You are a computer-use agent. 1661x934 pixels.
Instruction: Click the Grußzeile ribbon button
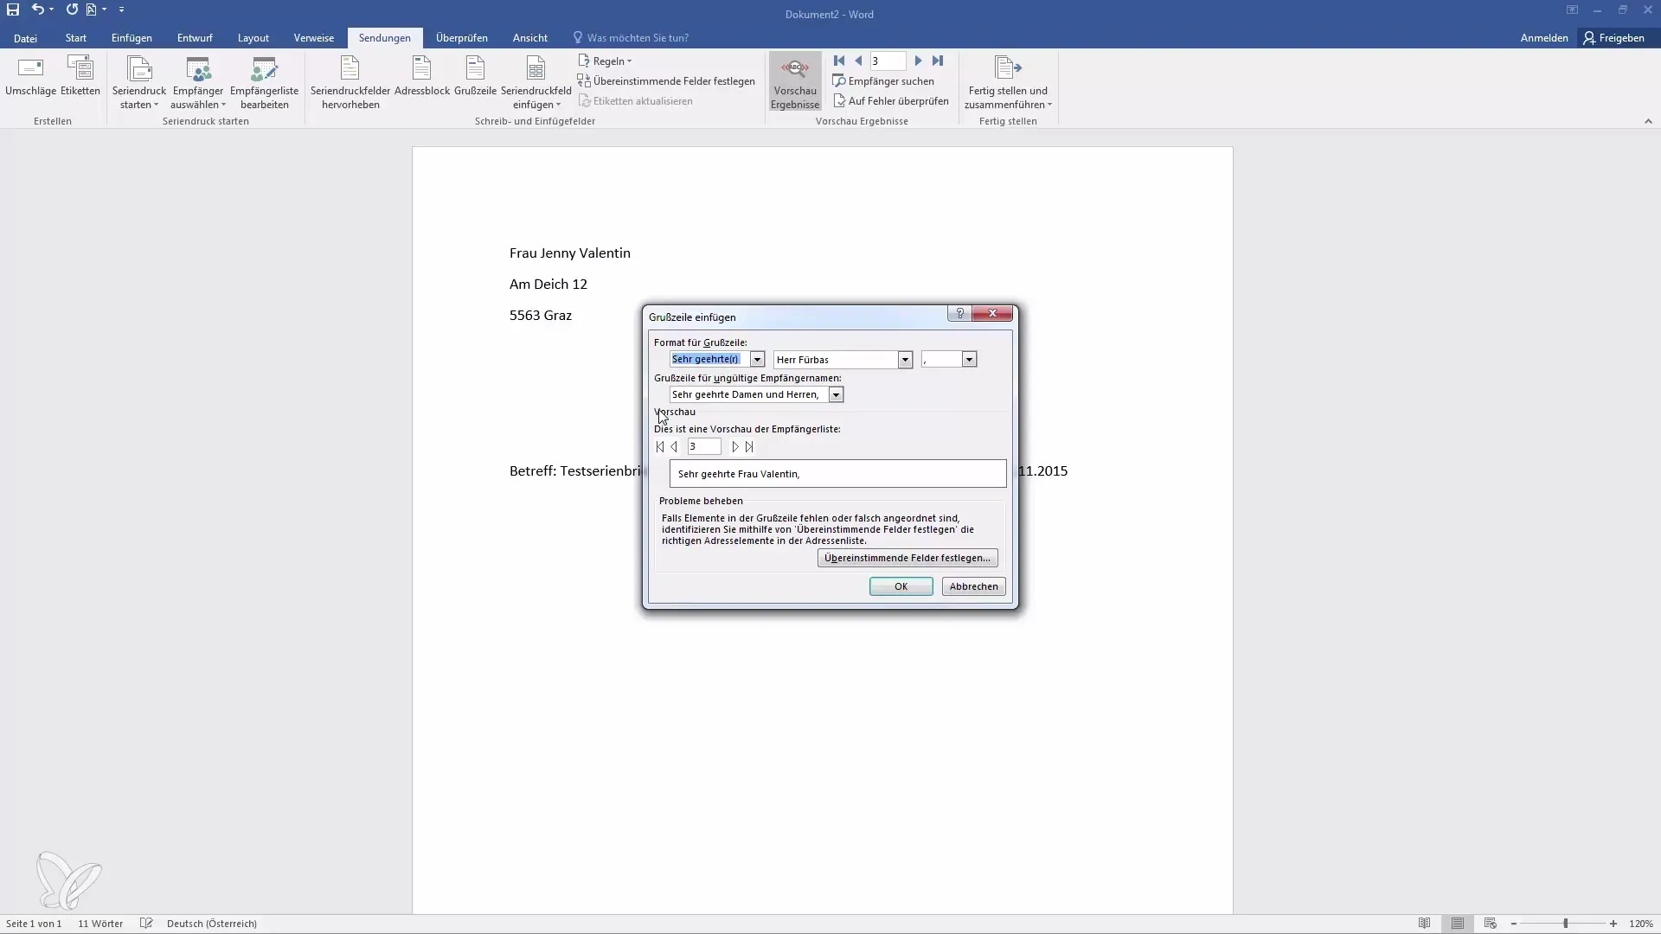click(475, 76)
